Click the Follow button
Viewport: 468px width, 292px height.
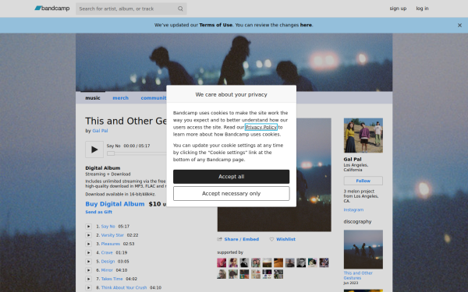pos(363,181)
